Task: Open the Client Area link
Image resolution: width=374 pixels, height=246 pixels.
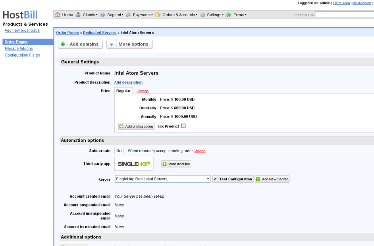Action: tap(341, 3)
